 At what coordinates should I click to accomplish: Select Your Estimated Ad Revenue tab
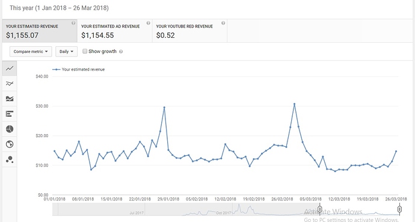pyautogui.click(x=115, y=31)
